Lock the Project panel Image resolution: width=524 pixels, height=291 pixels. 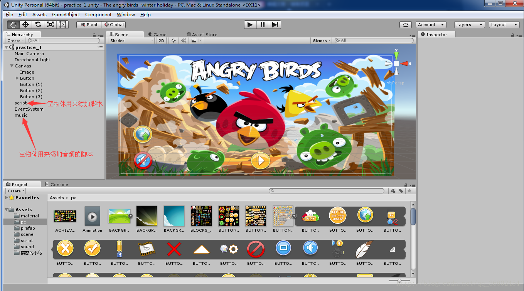(406, 185)
